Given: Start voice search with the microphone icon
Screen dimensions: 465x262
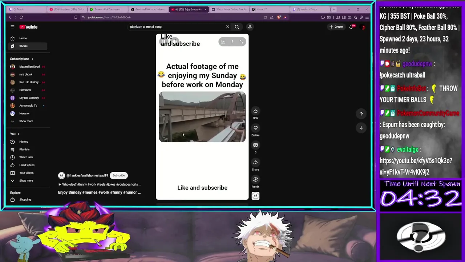Looking at the screenshot, I should pyautogui.click(x=250, y=27).
